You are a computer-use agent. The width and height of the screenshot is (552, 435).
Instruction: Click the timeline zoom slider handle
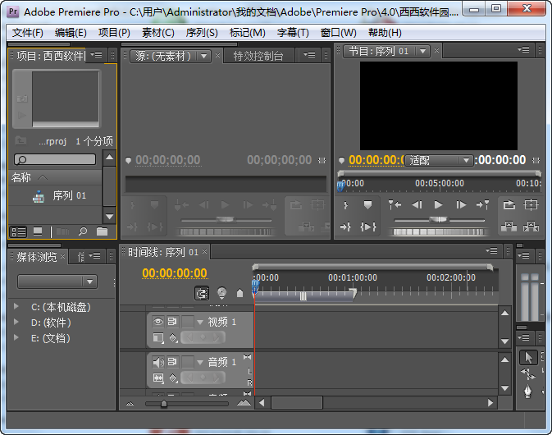pos(164,403)
